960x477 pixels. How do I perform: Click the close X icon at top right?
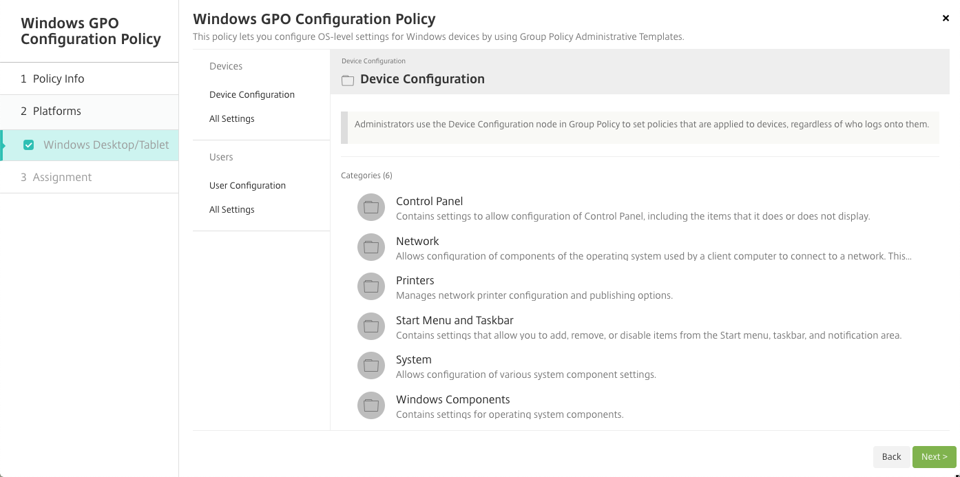click(x=946, y=18)
